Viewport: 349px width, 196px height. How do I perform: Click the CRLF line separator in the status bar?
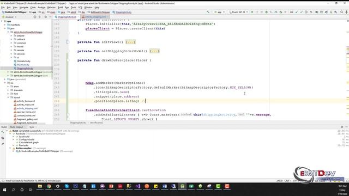click(x=287, y=181)
